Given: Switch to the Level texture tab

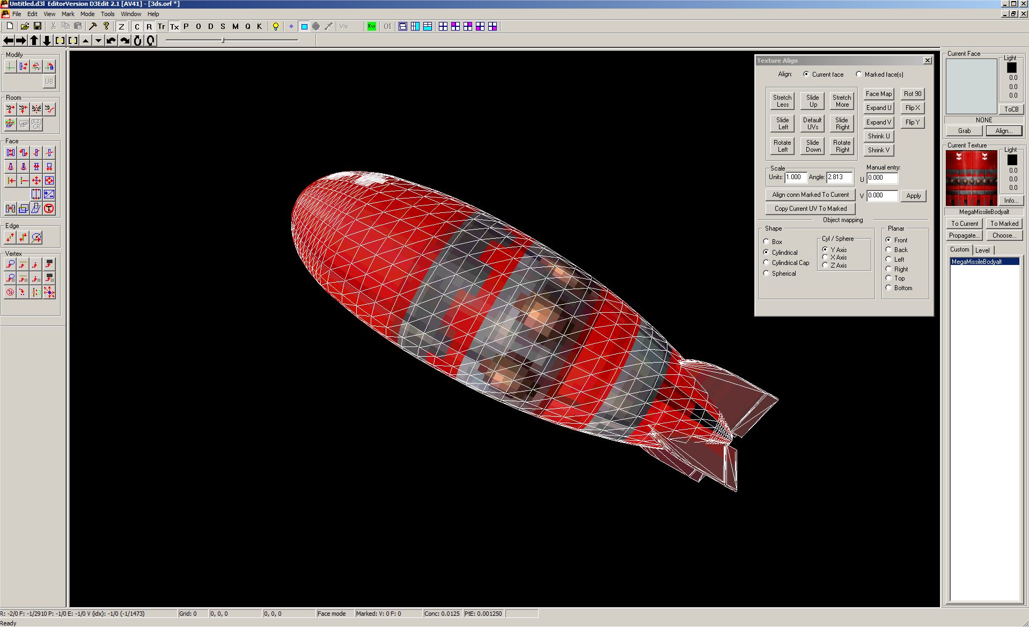Looking at the screenshot, I should tap(982, 250).
